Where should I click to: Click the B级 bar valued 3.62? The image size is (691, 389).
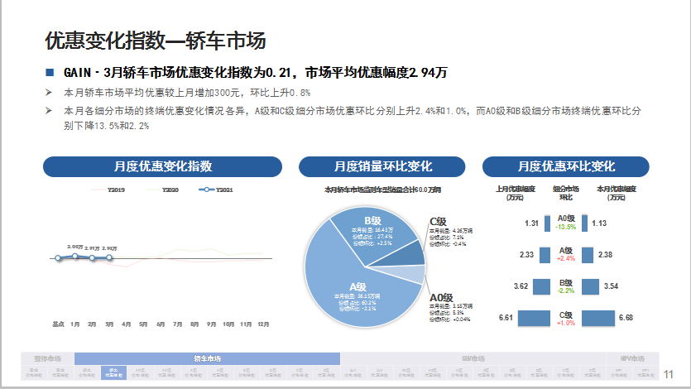click(x=540, y=286)
